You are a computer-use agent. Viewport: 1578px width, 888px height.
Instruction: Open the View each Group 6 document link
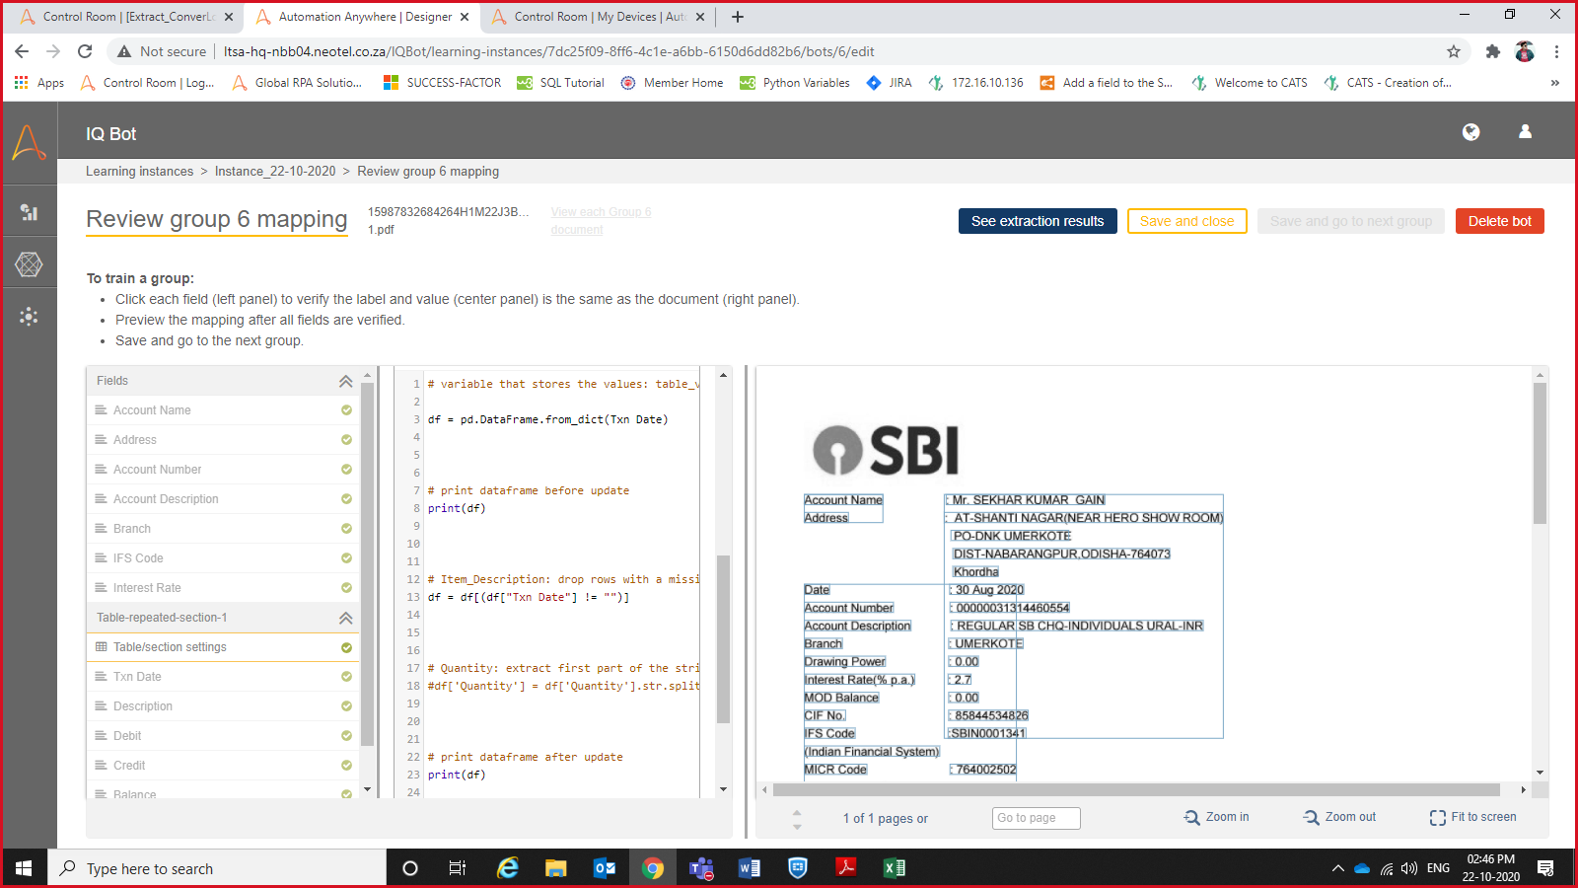coord(601,221)
